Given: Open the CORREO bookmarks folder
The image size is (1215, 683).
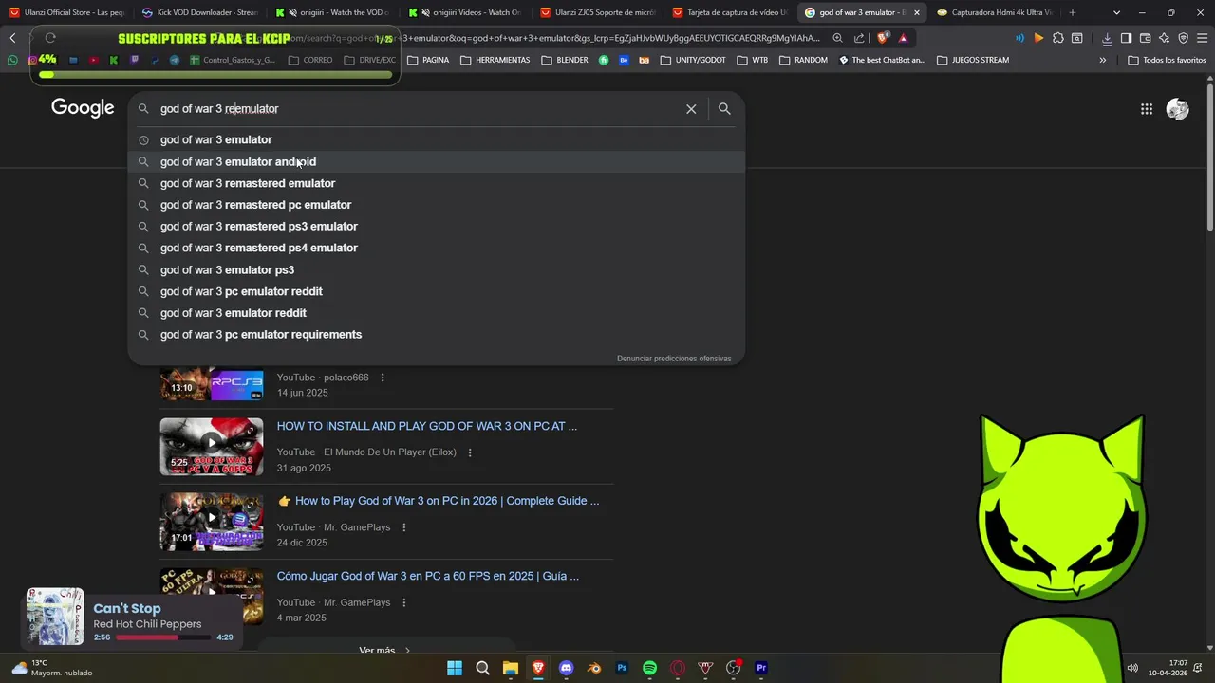Looking at the screenshot, I should point(310,60).
